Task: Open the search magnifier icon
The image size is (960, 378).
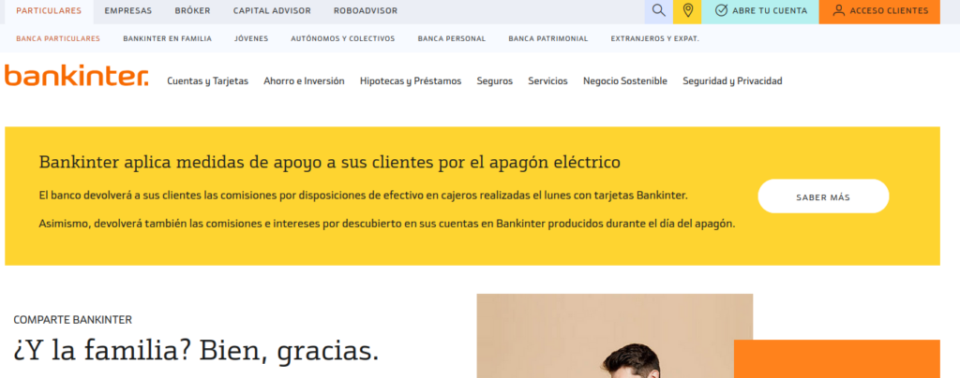Action: point(659,11)
